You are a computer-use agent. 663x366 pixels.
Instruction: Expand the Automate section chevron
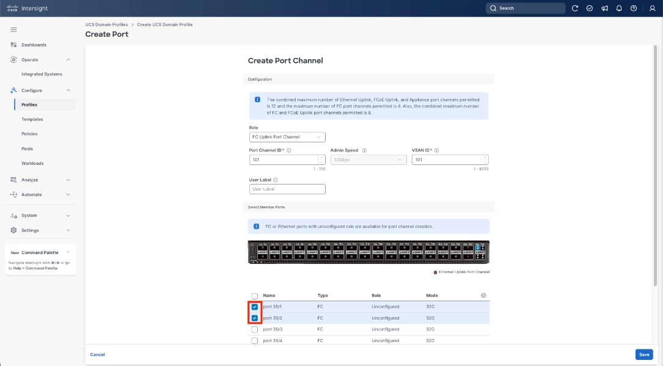point(68,195)
